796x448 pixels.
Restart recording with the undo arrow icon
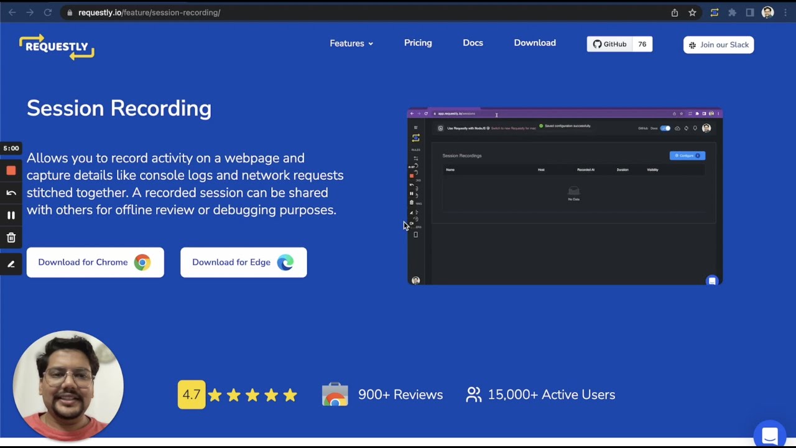[11, 193]
